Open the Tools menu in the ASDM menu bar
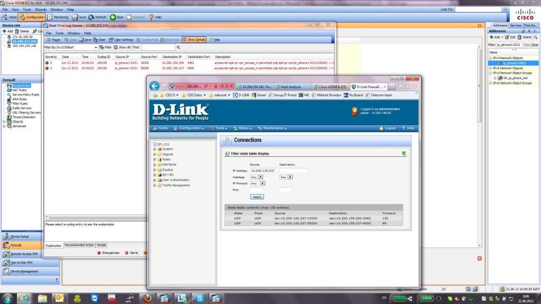The height and width of the screenshot is (304, 541). [x=26, y=9]
